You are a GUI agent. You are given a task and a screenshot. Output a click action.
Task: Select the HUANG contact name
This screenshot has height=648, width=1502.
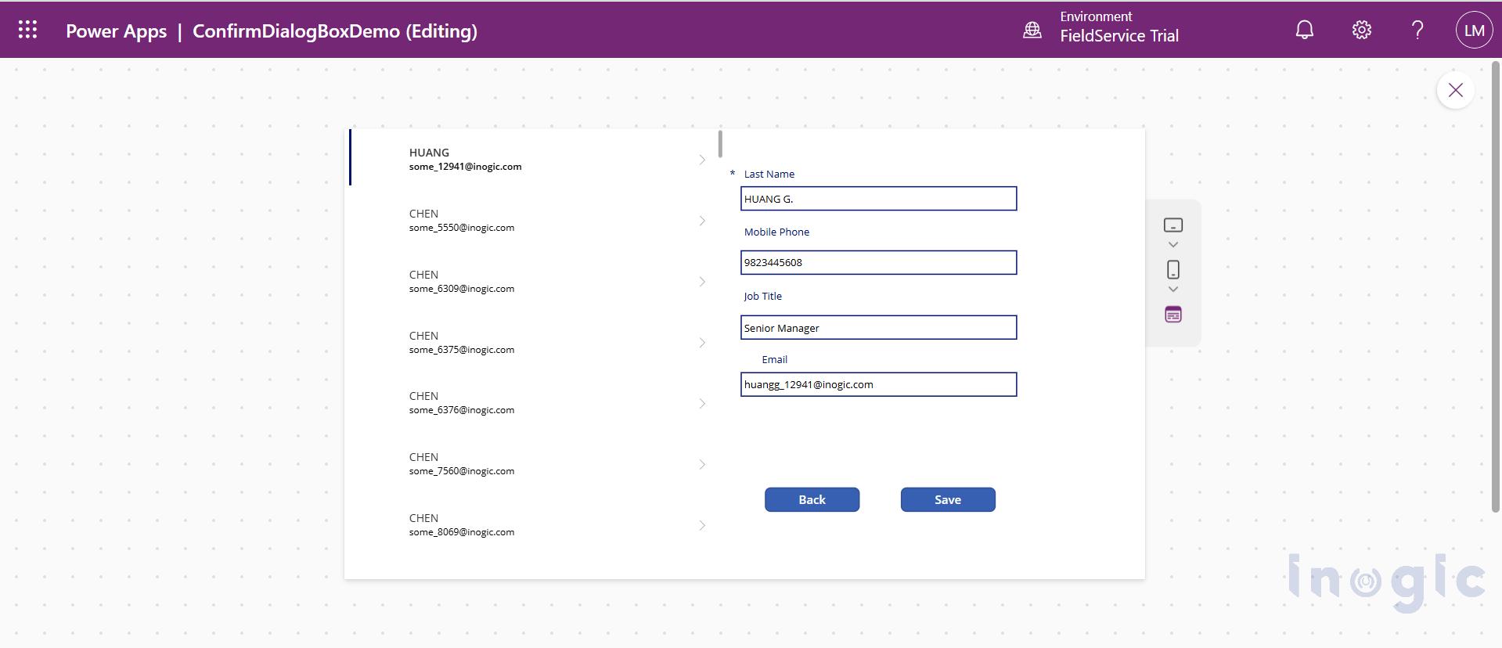pos(429,153)
